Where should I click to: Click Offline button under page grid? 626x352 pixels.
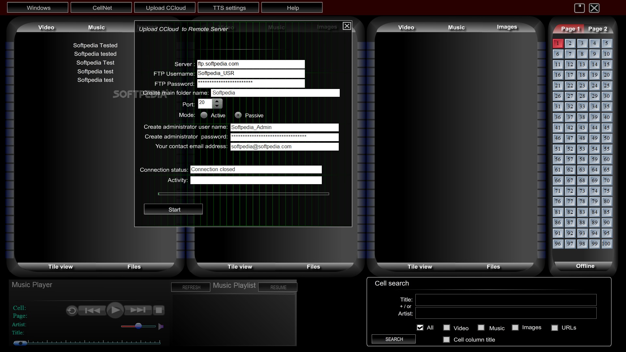585,266
